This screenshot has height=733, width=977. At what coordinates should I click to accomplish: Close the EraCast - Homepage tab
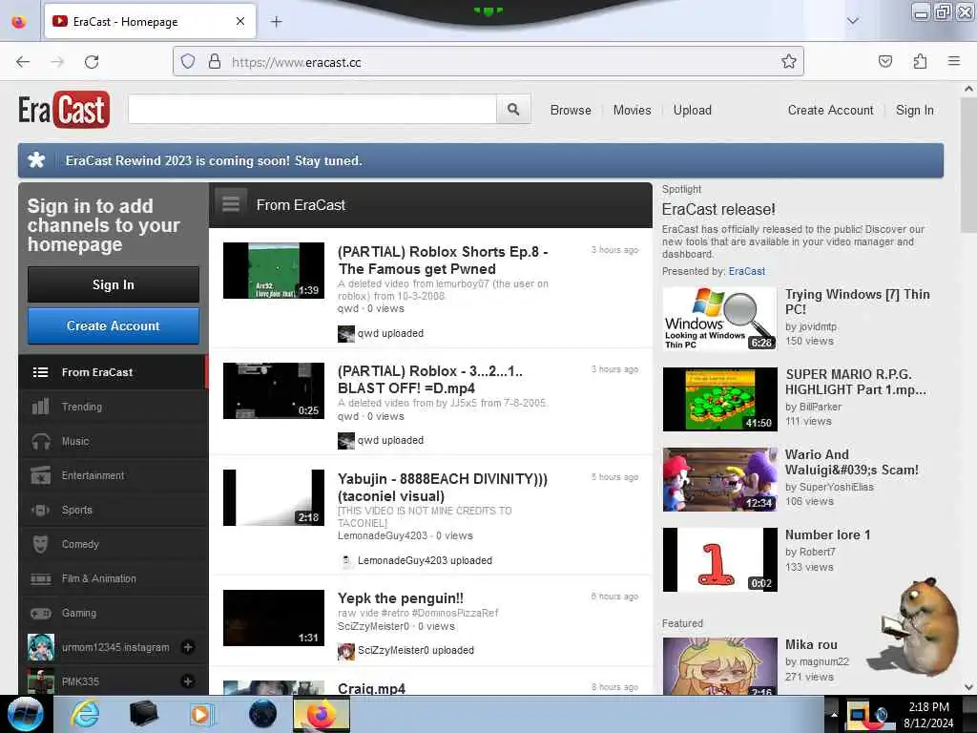click(x=239, y=21)
